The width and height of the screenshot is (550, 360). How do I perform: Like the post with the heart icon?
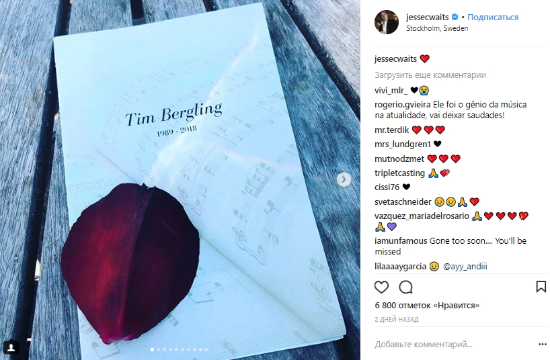pos(382,287)
